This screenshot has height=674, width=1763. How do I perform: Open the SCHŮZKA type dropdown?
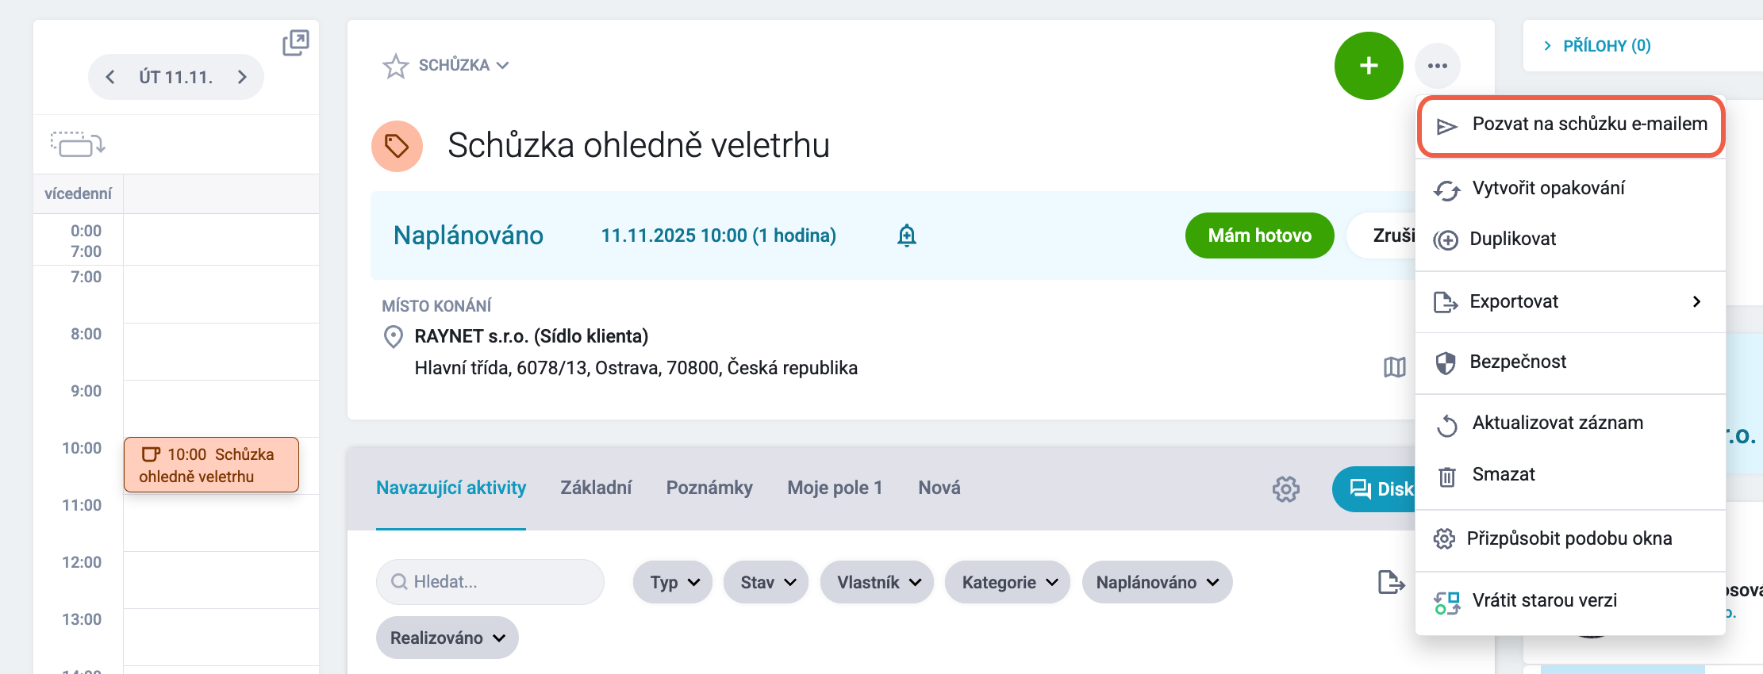[464, 65]
